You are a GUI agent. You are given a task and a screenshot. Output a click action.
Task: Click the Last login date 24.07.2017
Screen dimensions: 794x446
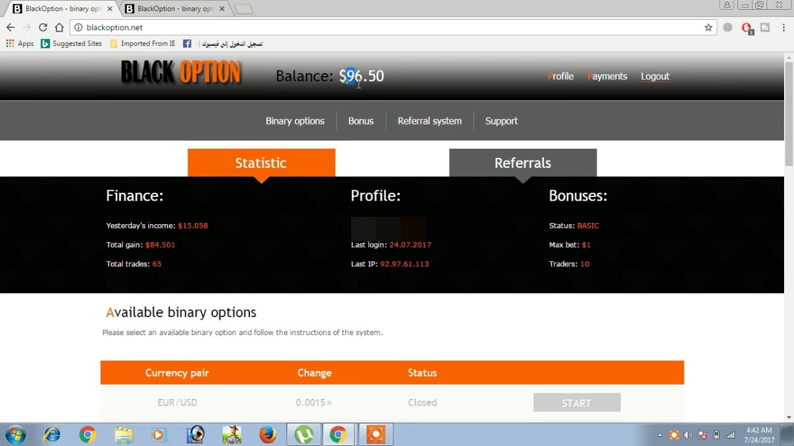pyautogui.click(x=410, y=245)
